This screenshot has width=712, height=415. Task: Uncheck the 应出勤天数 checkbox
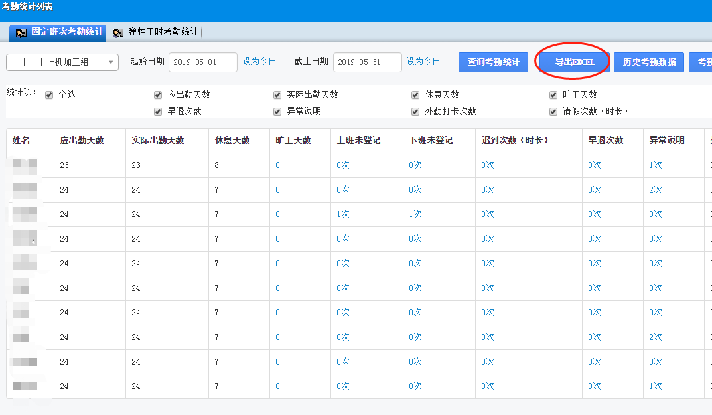[158, 95]
